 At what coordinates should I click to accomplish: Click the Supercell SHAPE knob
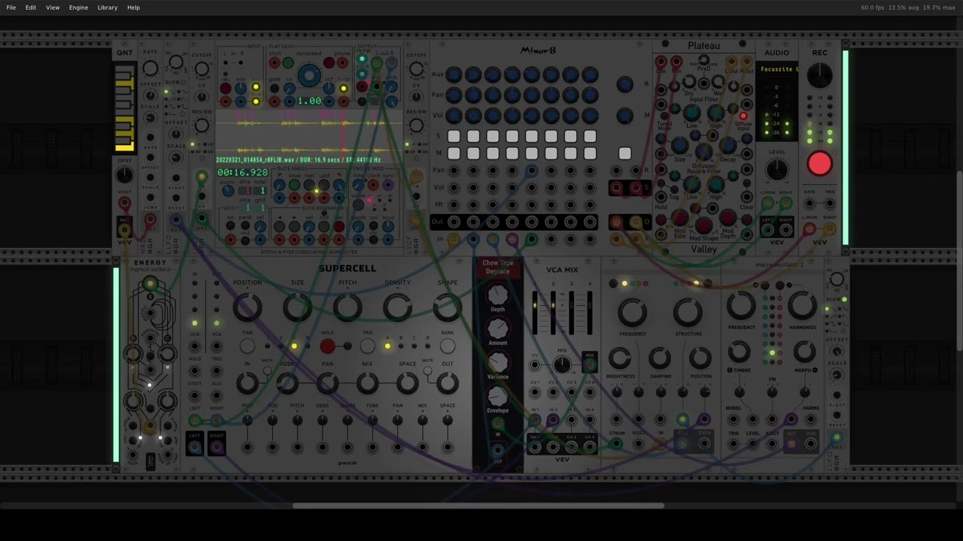pos(447,307)
